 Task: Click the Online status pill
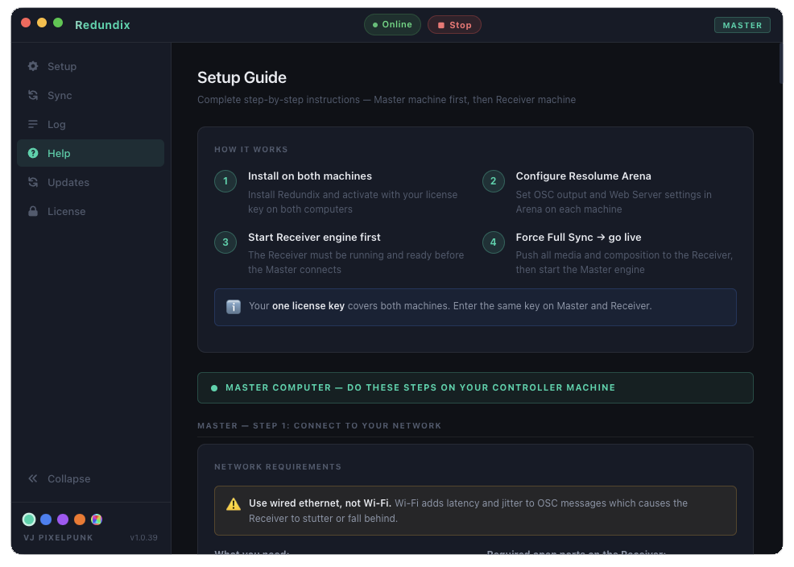pyautogui.click(x=392, y=24)
